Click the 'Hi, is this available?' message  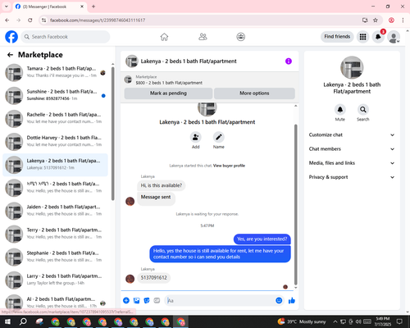(x=162, y=185)
